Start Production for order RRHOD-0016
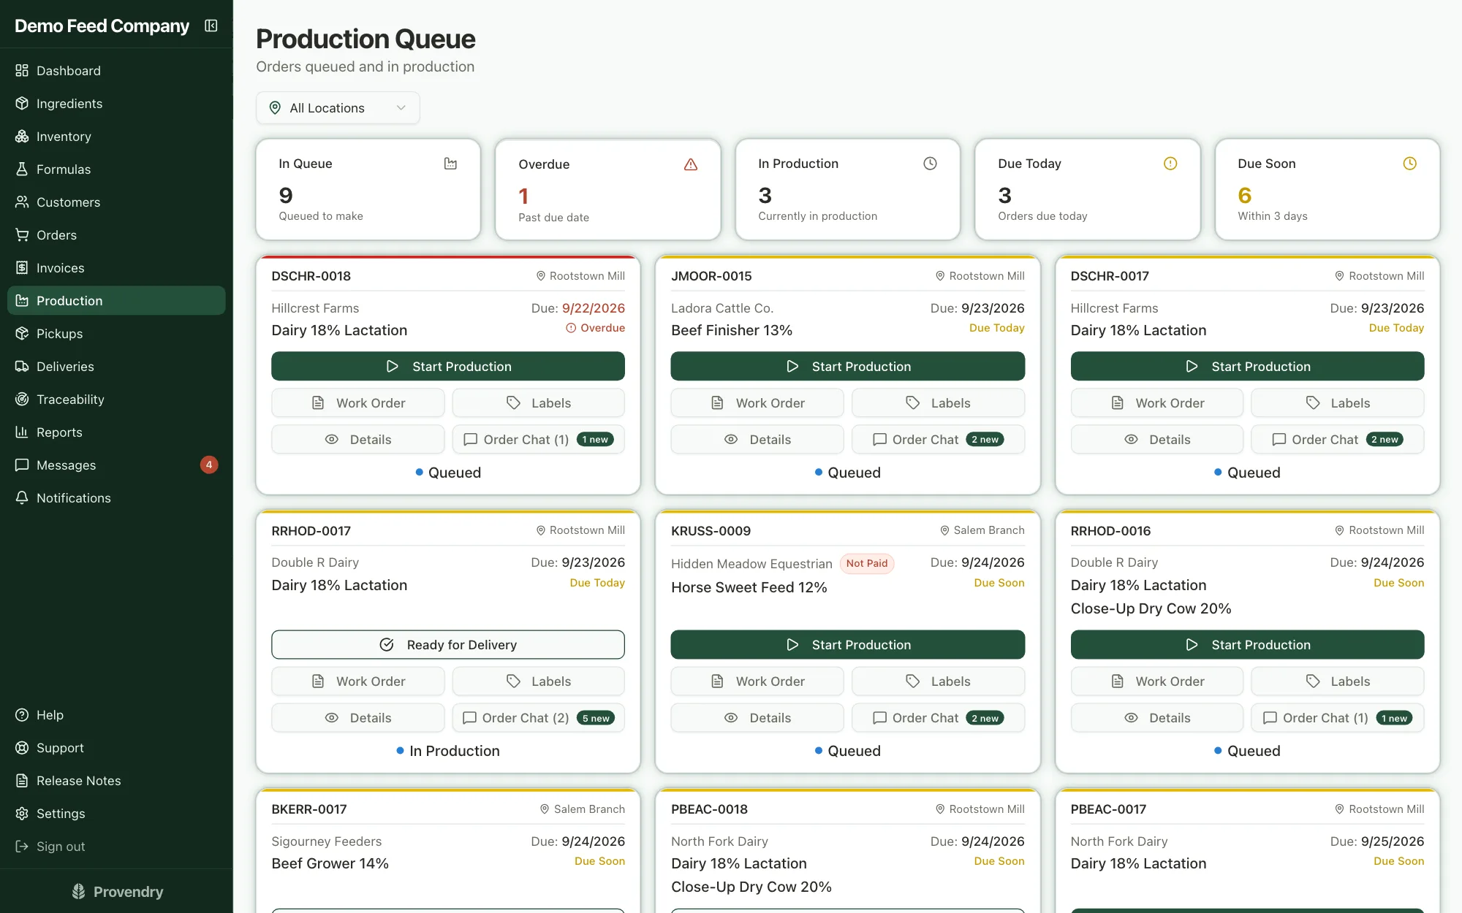Viewport: 1462px width, 913px height. [1247, 645]
